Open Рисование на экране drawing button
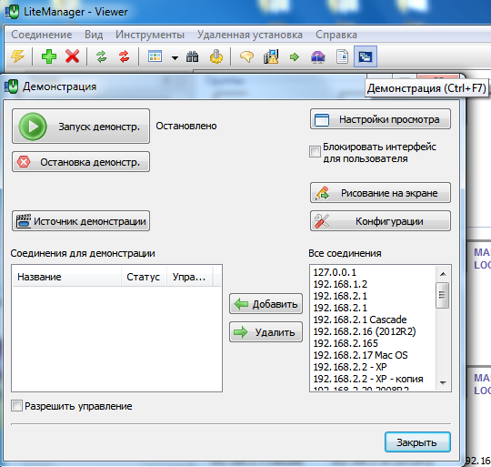Viewport: 491px width, 467px height. click(x=380, y=193)
